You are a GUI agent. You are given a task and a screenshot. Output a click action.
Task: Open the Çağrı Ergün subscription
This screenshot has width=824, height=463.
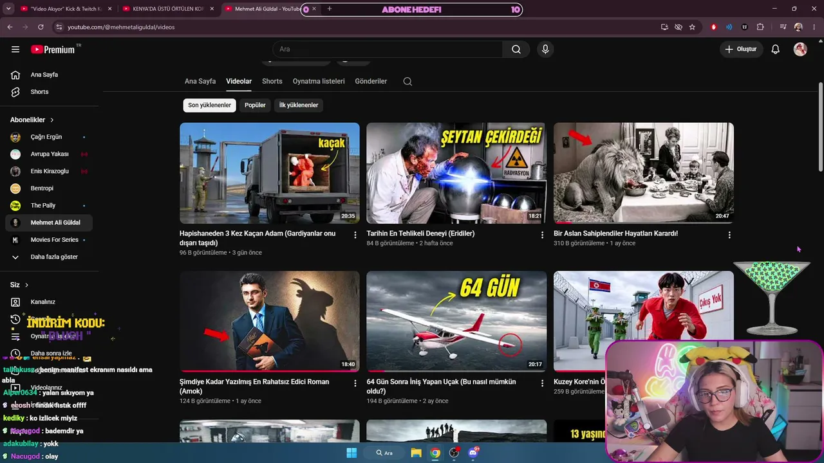tap(50, 137)
